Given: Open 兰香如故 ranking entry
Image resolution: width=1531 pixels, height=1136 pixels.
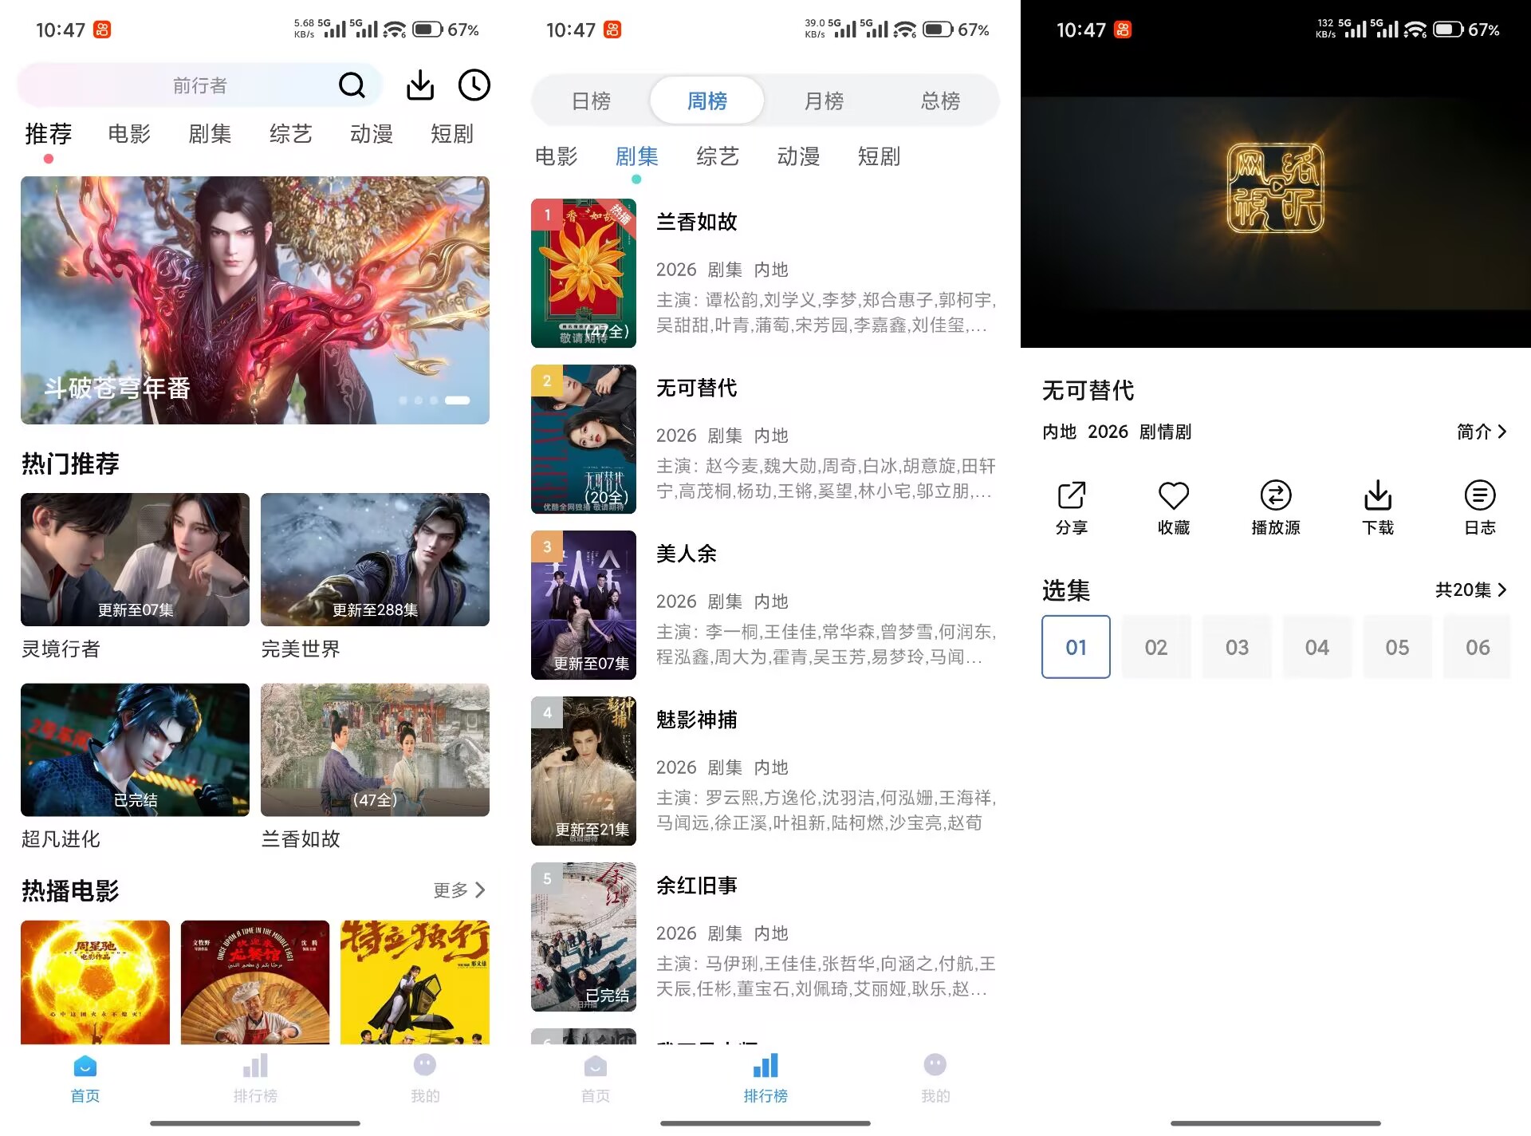Looking at the screenshot, I should point(765,273).
